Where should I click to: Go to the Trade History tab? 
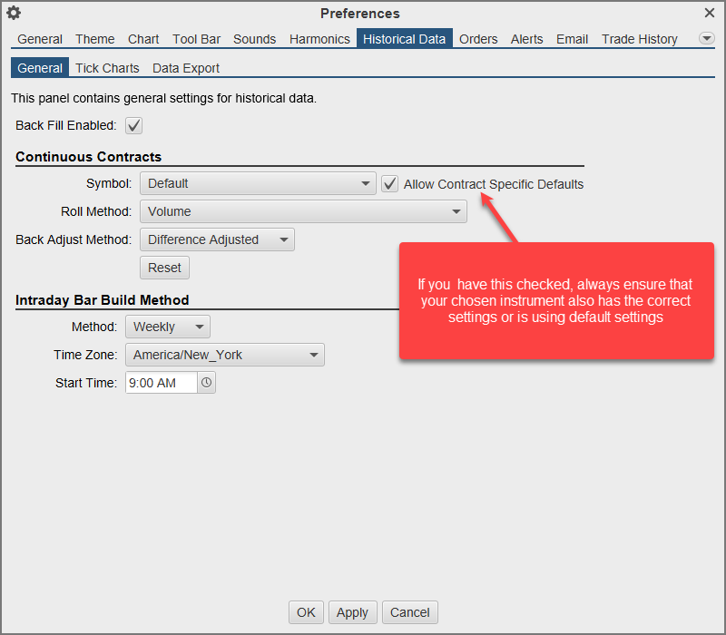(x=639, y=39)
